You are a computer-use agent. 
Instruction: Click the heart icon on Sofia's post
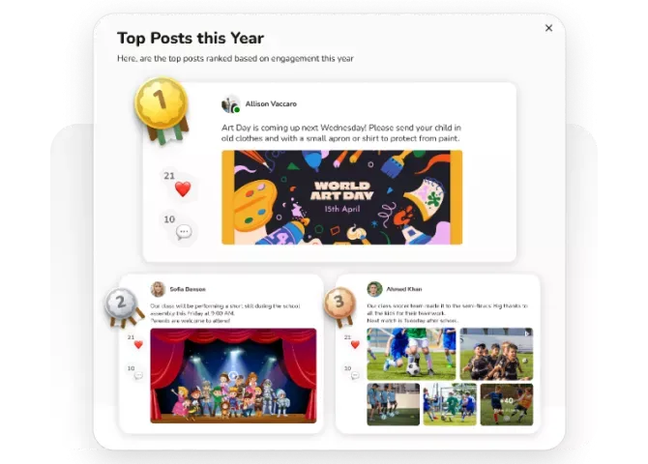pos(138,344)
